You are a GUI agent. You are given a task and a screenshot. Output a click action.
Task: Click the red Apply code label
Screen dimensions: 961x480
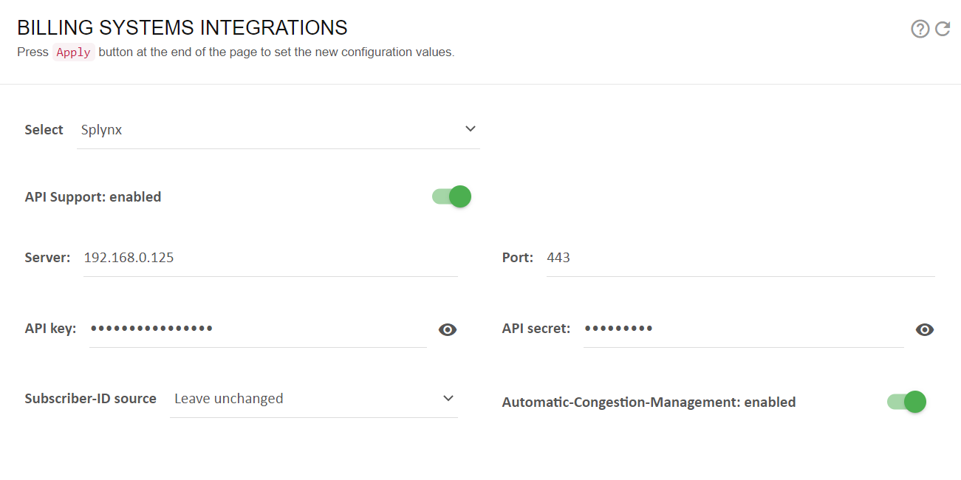(73, 52)
